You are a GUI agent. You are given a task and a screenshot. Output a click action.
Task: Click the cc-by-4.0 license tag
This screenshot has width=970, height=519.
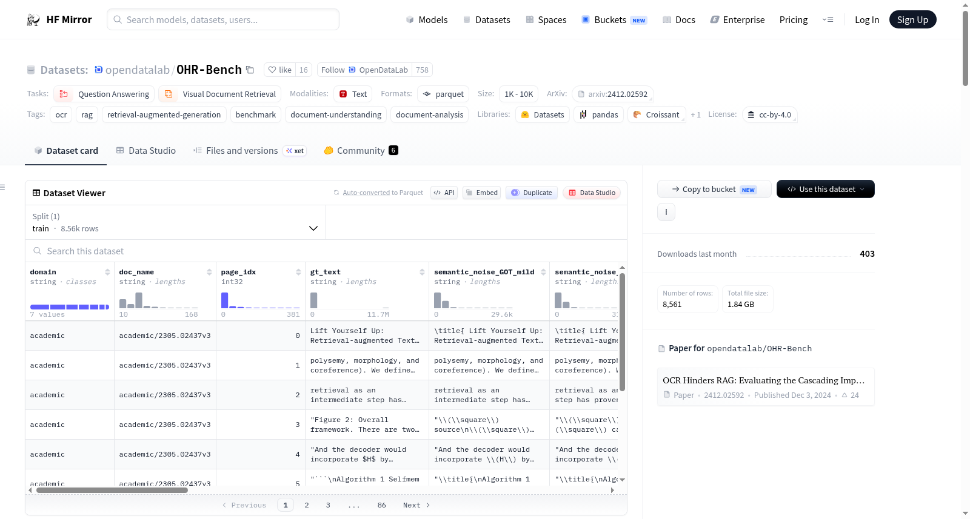[x=769, y=114]
